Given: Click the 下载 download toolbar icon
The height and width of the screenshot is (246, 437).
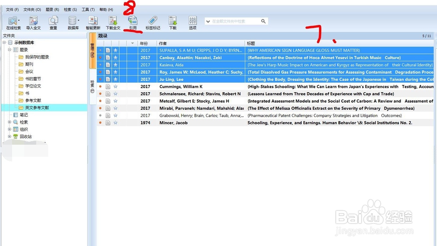Looking at the screenshot, I should tap(173, 23).
